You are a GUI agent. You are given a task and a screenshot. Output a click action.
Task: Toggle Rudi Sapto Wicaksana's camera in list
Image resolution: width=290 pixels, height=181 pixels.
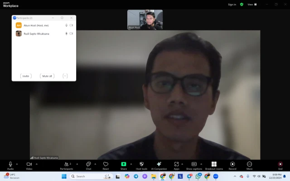(71, 34)
